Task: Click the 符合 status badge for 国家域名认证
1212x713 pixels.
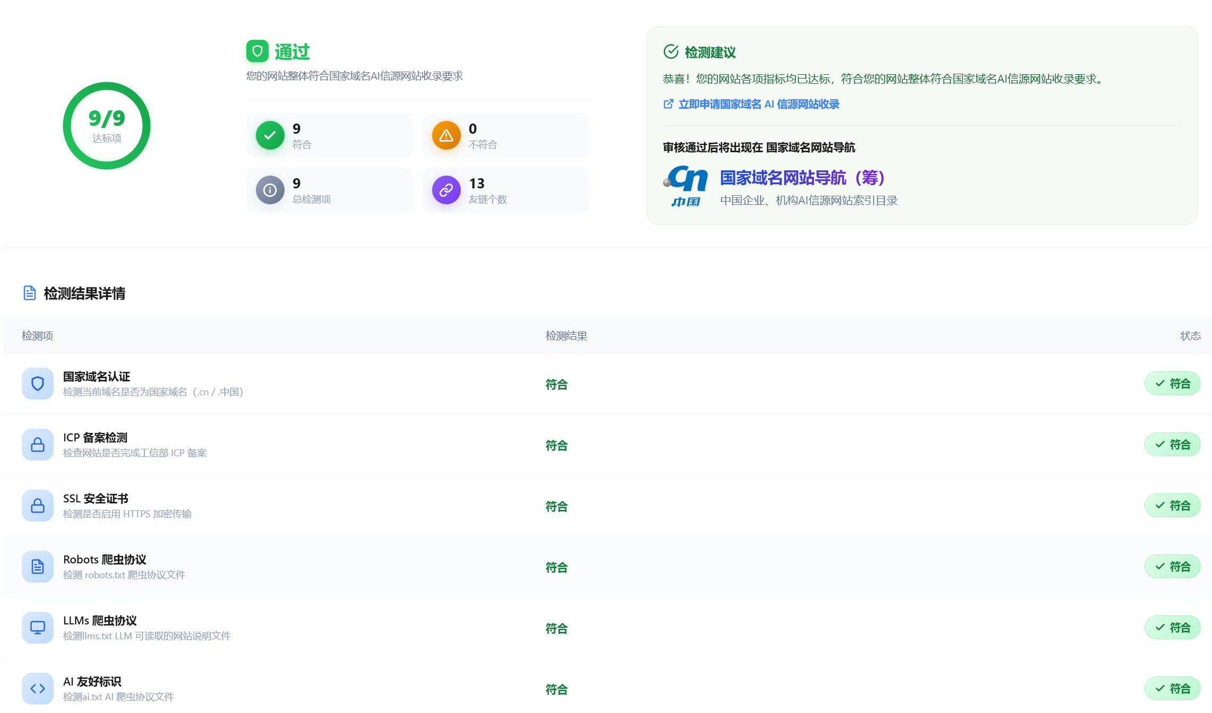Action: pyautogui.click(x=1172, y=384)
